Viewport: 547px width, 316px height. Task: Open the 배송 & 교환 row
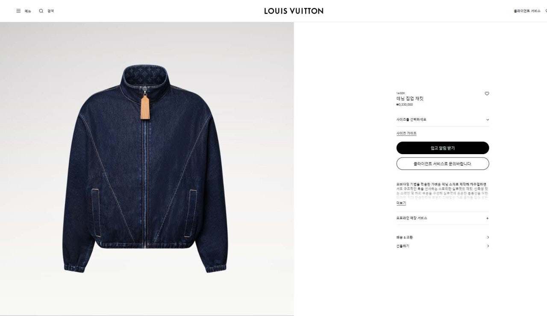point(443,237)
